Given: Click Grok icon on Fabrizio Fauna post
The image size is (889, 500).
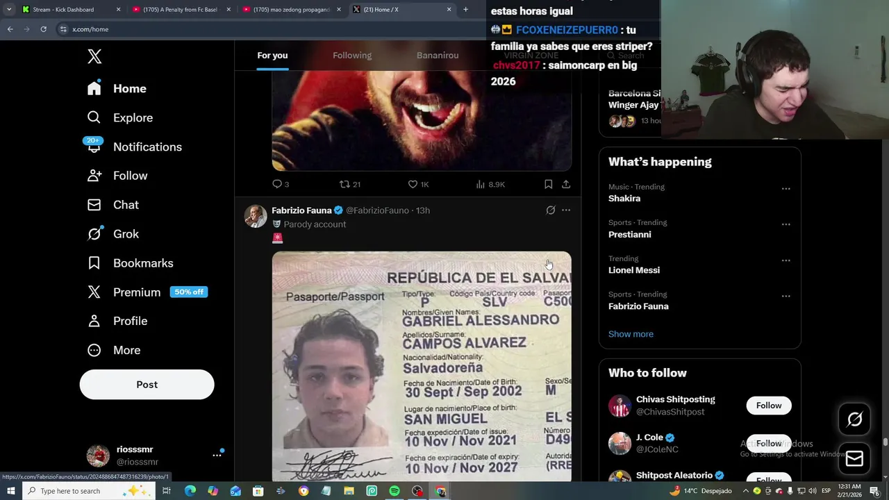Looking at the screenshot, I should [551, 210].
